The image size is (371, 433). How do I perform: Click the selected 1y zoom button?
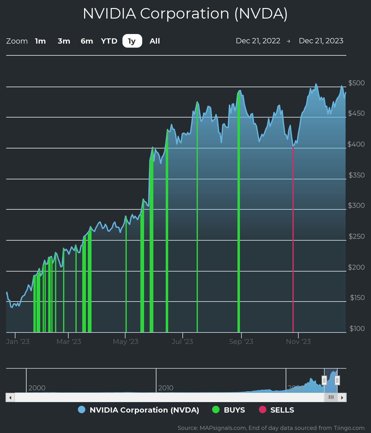pos(132,41)
